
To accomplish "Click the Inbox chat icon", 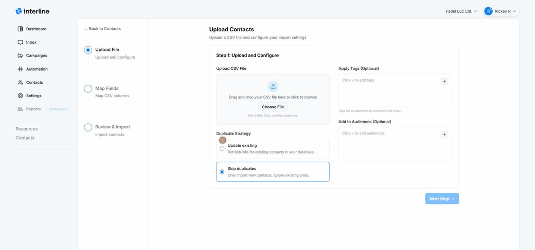I will [x=20, y=42].
